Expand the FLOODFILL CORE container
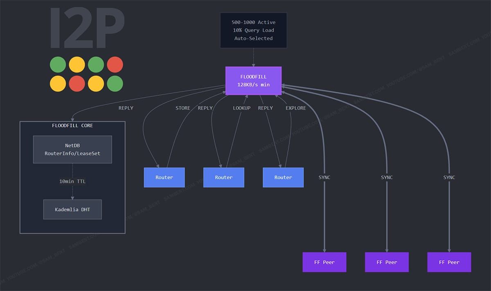This screenshot has width=491, height=291. tap(72, 126)
